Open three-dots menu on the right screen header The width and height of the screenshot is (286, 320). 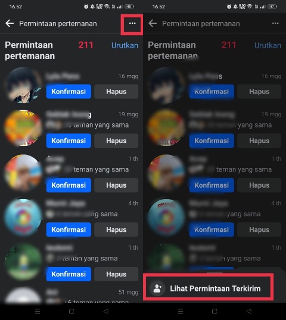click(275, 23)
